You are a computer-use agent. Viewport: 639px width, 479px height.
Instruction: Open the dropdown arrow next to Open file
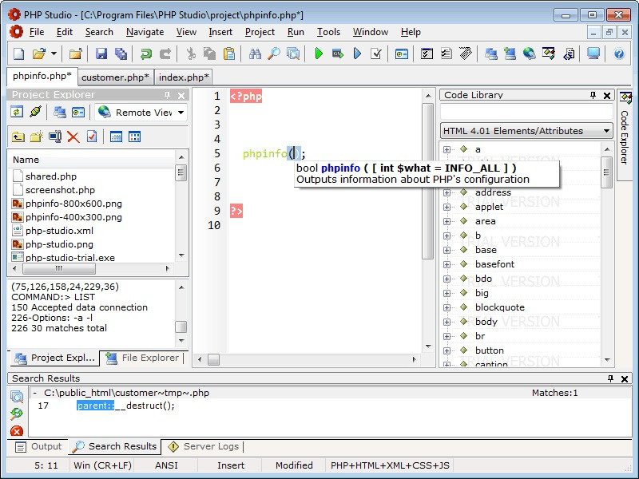click(54, 53)
